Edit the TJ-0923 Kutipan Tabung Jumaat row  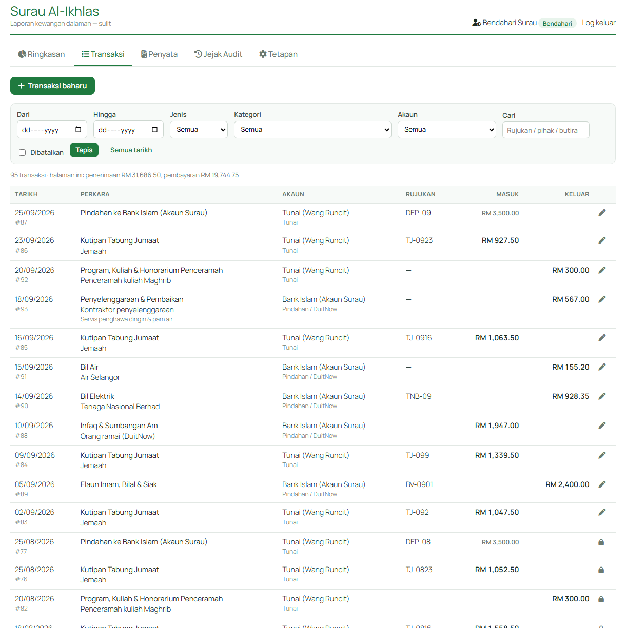coord(602,240)
